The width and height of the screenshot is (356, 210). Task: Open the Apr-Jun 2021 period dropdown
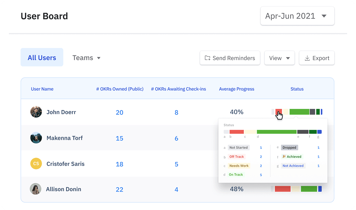tap(297, 16)
